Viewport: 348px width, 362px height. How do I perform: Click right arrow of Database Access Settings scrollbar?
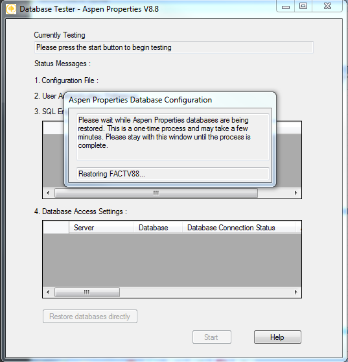coord(296,293)
